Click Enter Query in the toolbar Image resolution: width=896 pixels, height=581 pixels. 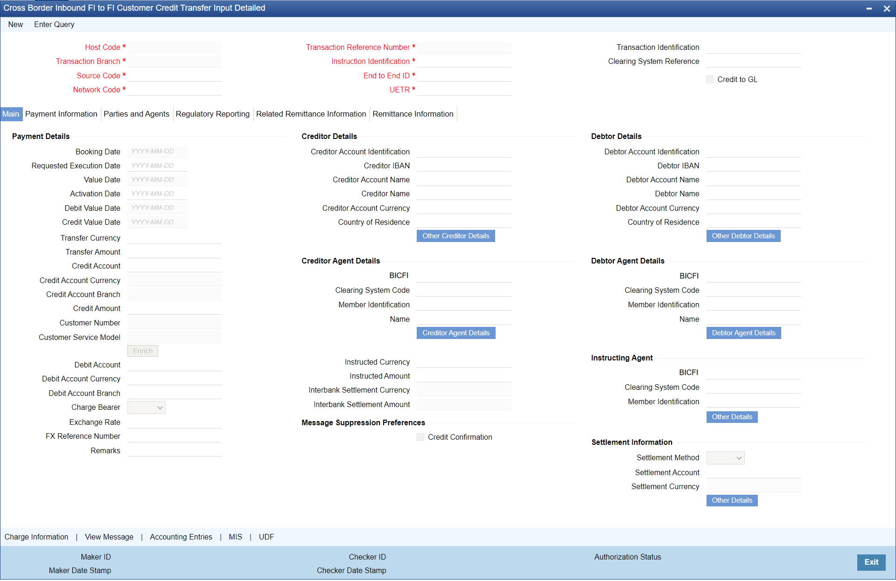pos(54,24)
